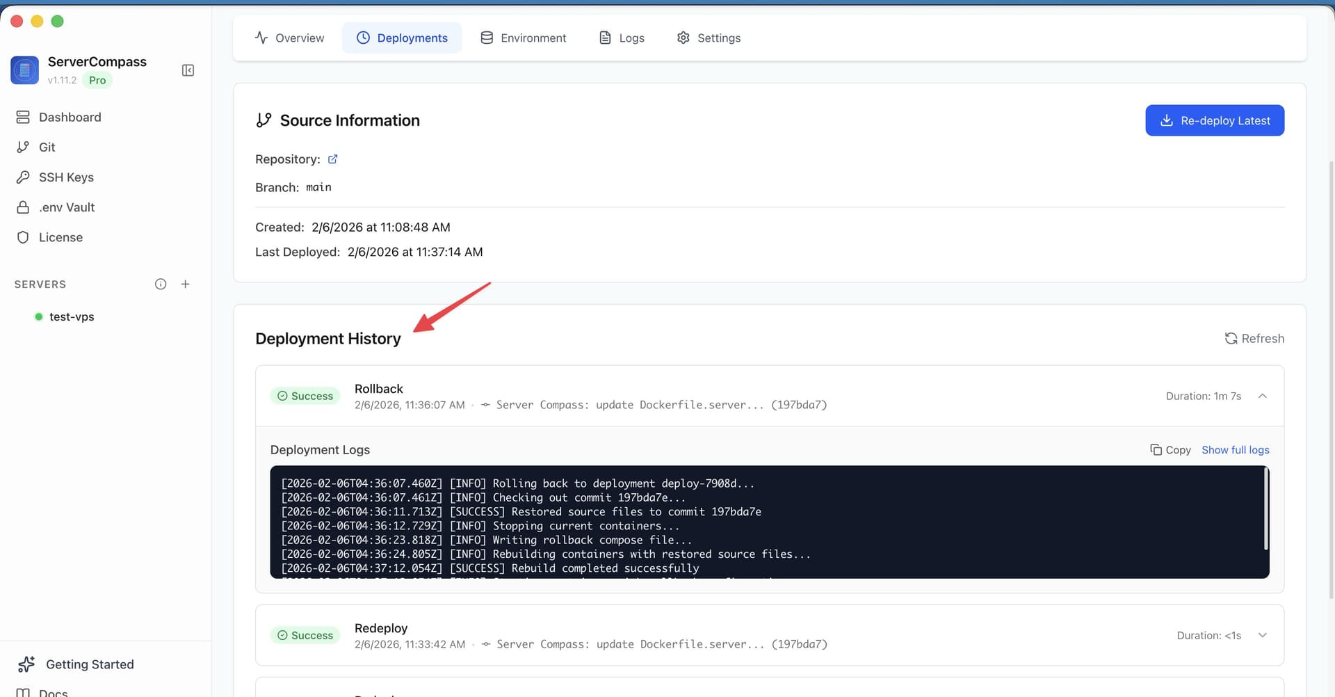1335x697 pixels.
Task: Open the repository external link
Action: [x=333, y=159]
